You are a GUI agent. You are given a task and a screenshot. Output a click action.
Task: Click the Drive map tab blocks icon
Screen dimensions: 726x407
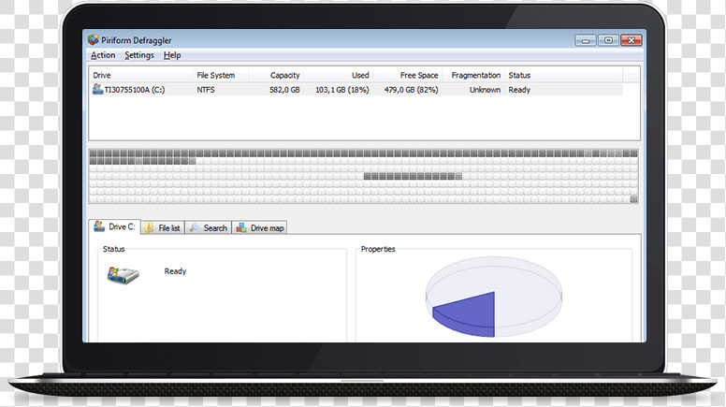[x=241, y=227]
